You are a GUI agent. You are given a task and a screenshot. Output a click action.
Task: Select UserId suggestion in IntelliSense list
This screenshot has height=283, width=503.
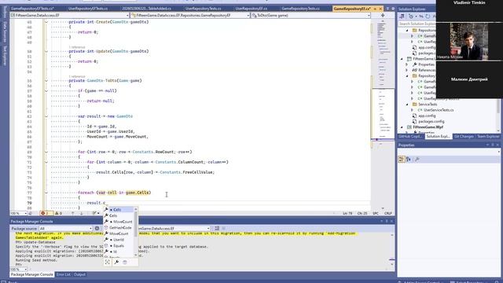coord(118,240)
